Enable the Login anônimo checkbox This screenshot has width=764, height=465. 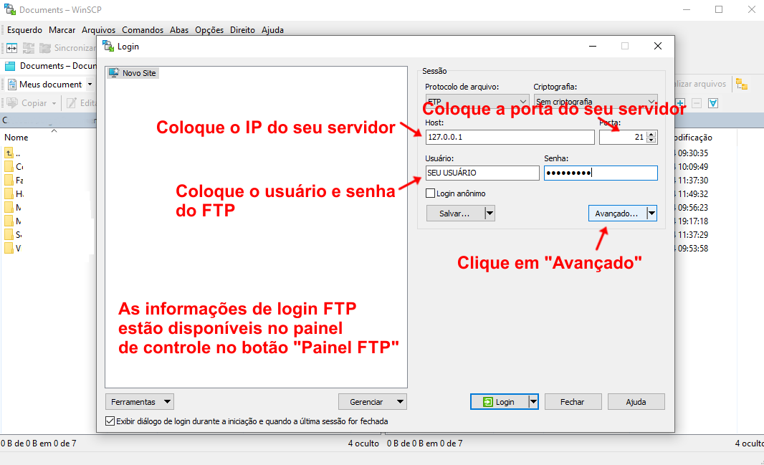pos(430,193)
